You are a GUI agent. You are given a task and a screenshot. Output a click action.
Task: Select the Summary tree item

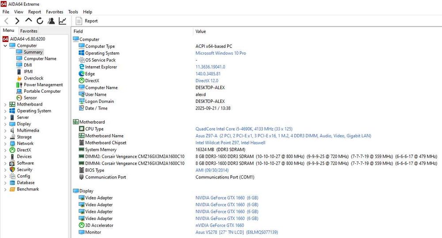(x=33, y=52)
